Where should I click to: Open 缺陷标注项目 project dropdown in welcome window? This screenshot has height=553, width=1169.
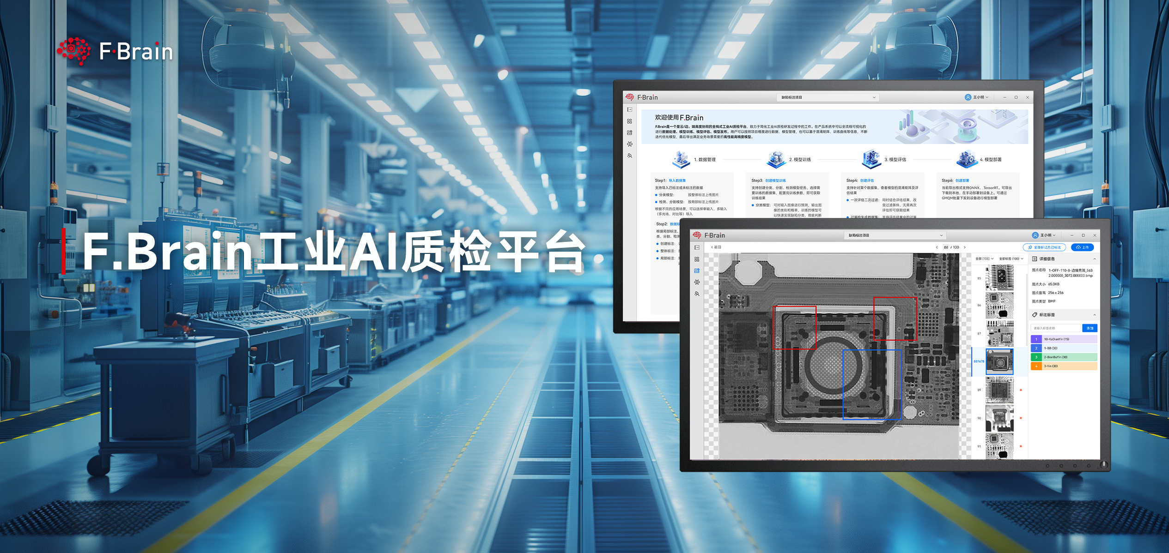click(x=827, y=97)
